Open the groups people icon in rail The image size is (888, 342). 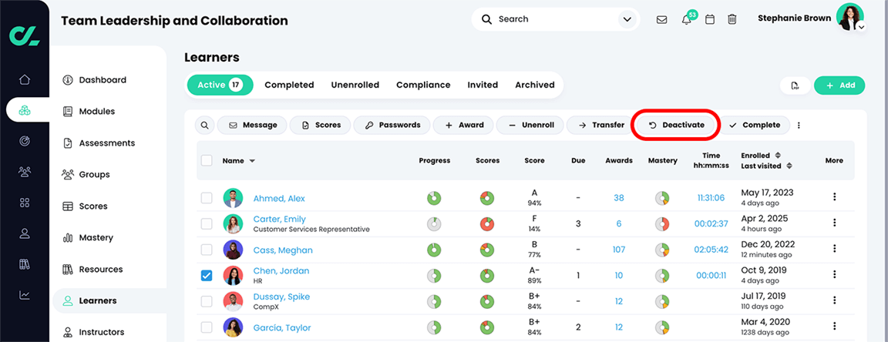tap(25, 171)
